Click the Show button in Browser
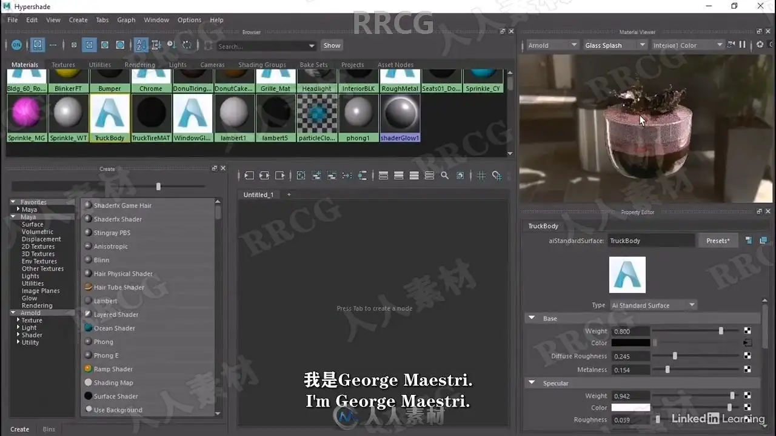The height and width of the screenshot is (436, 776). 332,45
